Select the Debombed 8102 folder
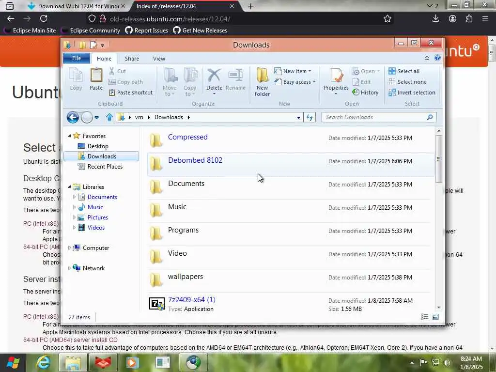This screenshot has width=496, height=372. click(x=291, y=164)
